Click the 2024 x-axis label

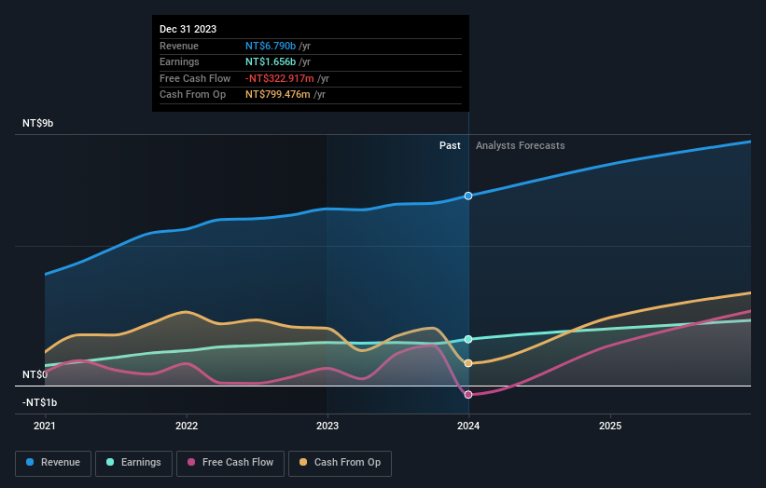[468, 427]
